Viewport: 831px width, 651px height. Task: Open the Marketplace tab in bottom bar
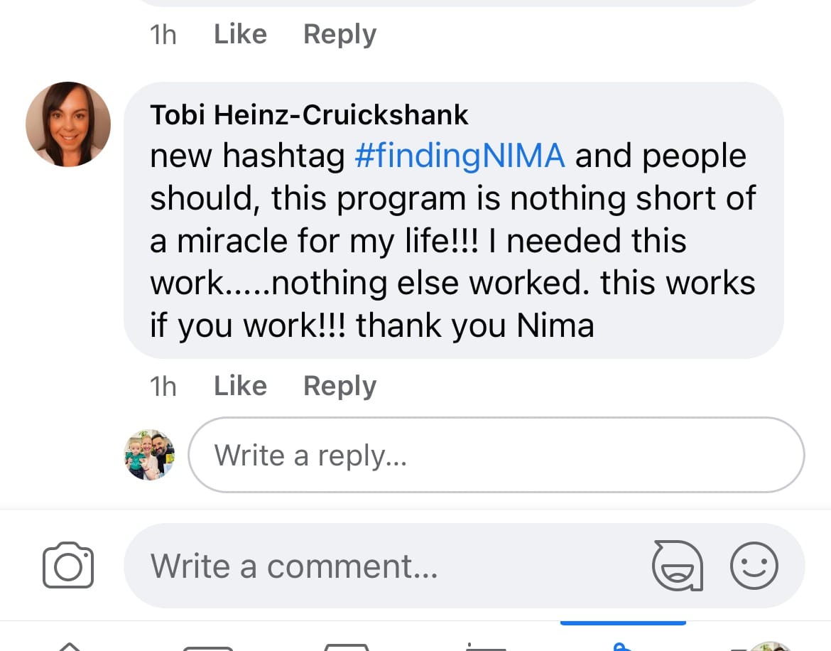click(346, 645)
